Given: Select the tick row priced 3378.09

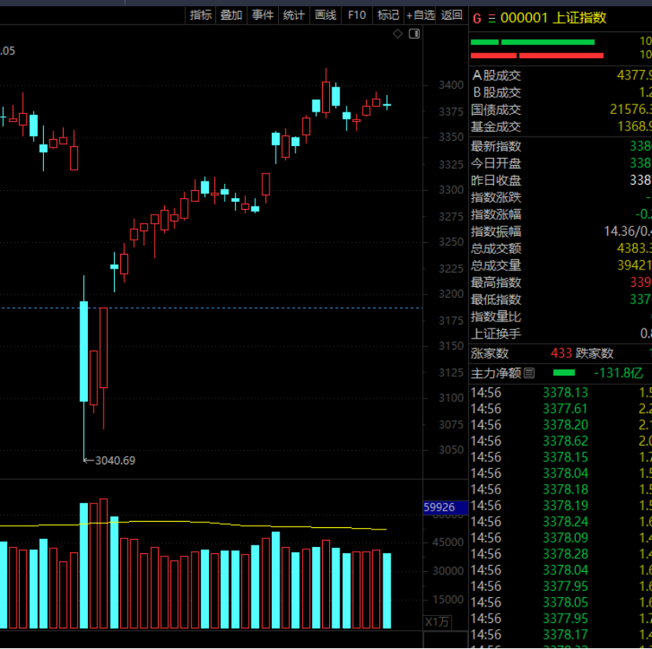Looking at the screenshot, I should 561,538.
